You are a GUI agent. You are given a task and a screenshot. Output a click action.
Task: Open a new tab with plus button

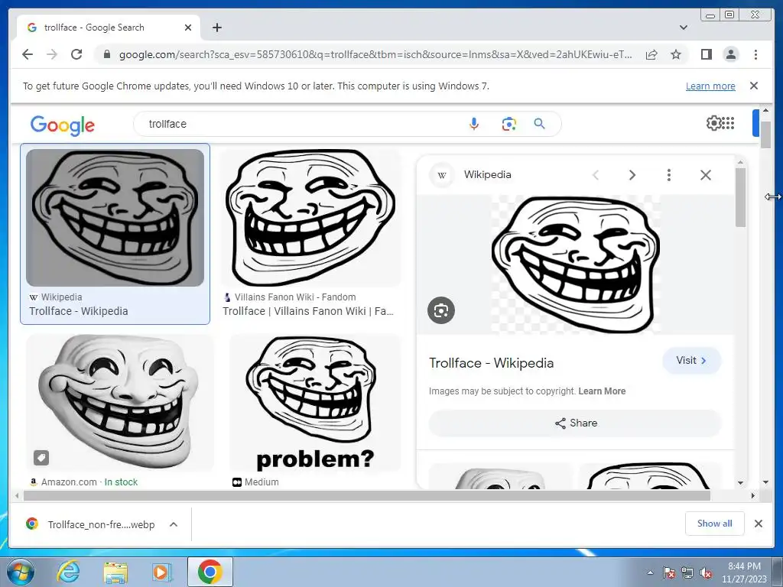click(x=216, y=28)
